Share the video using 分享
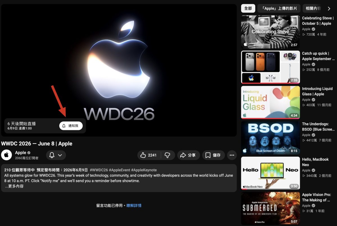This screenshot has height=226, width=337. 188,155
